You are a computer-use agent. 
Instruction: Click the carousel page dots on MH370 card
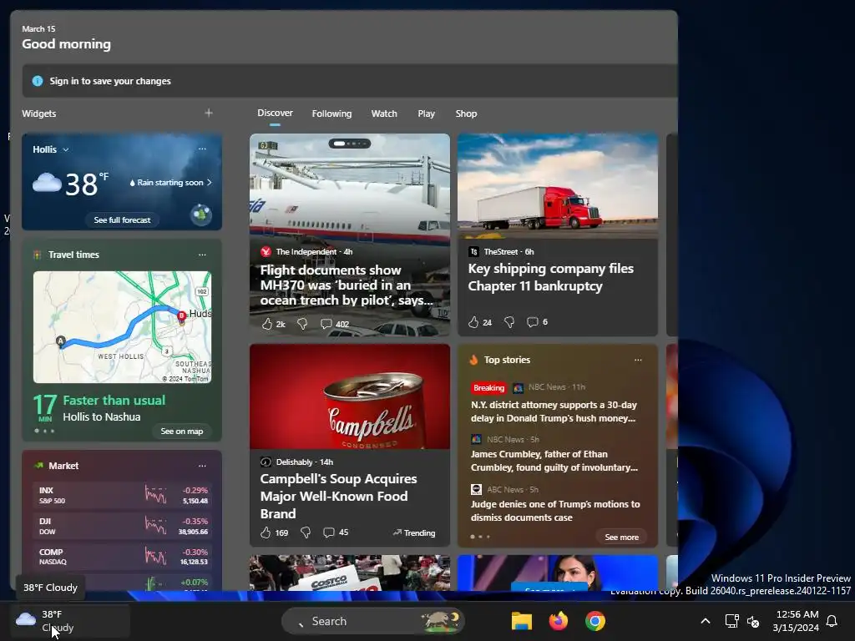click(x=350, y=144)
